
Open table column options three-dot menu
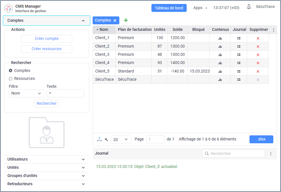274,30
